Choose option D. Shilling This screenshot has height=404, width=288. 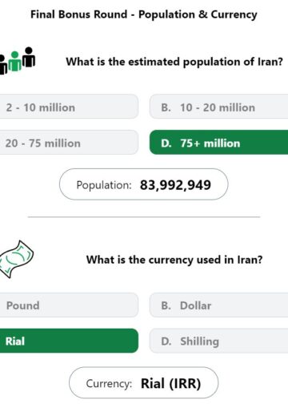(218, 341)
